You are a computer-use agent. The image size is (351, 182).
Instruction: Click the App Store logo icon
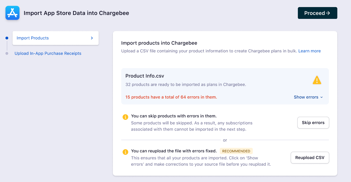coord(12,13)
